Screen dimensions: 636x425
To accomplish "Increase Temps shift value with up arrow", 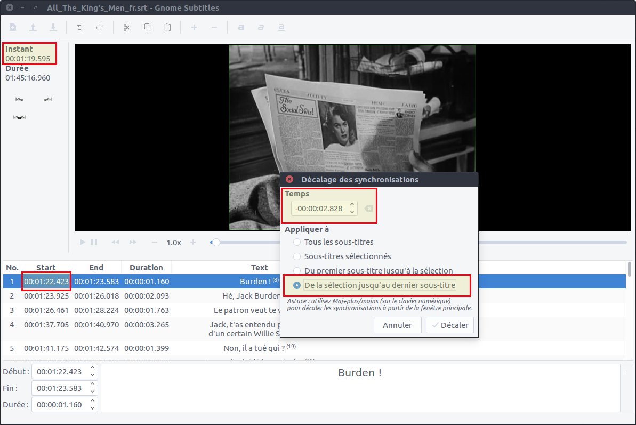I will pyautogui.click(x=352, y=205).
